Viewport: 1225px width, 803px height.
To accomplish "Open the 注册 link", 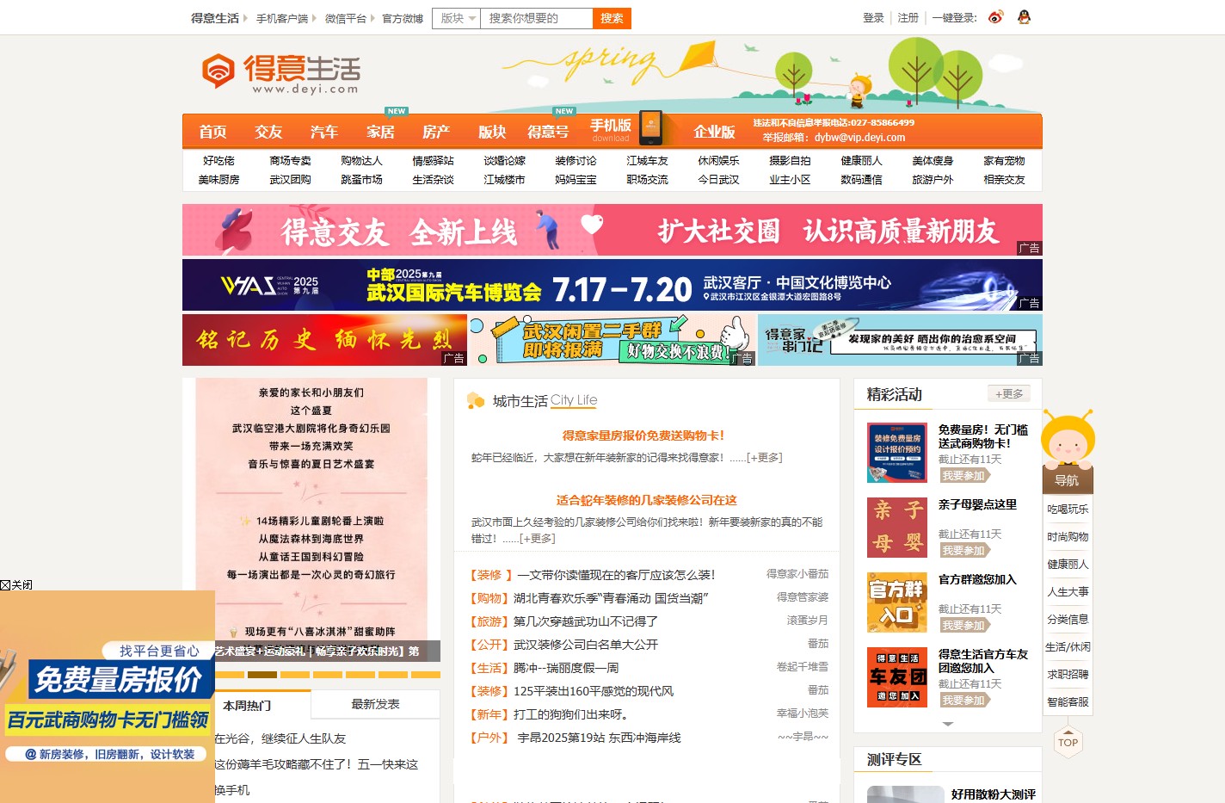I will pyautogui.click(x=908, y=17).
